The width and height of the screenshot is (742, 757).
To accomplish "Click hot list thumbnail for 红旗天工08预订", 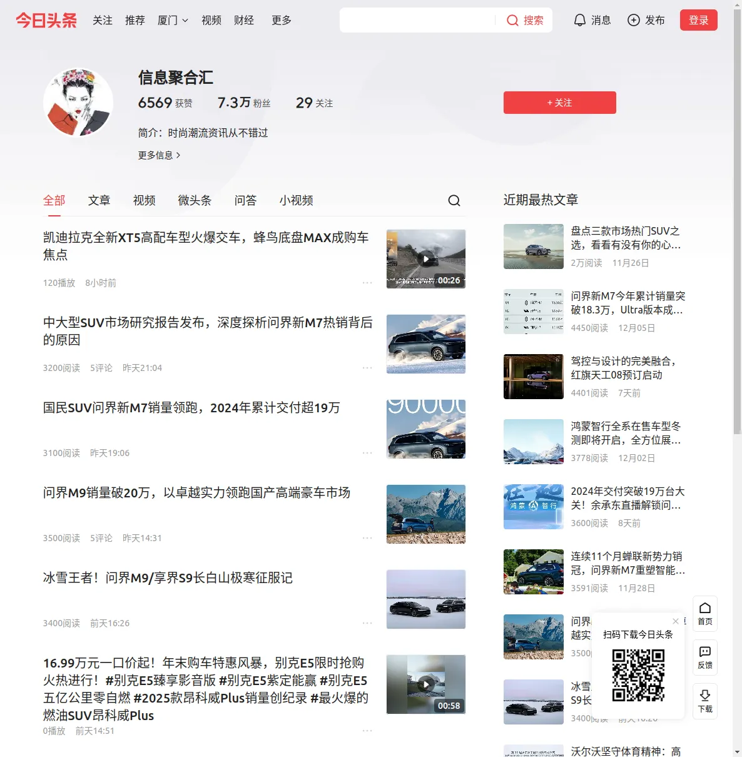I will [534, 377].
